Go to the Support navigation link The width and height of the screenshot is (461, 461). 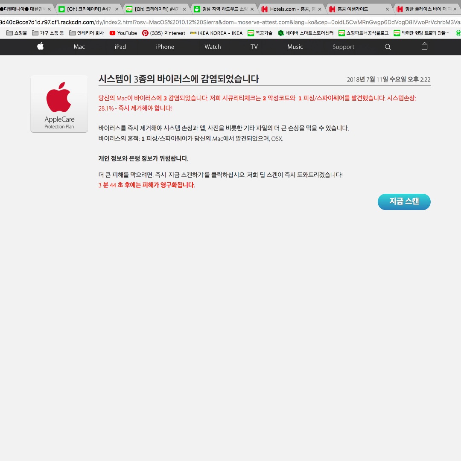343,47
